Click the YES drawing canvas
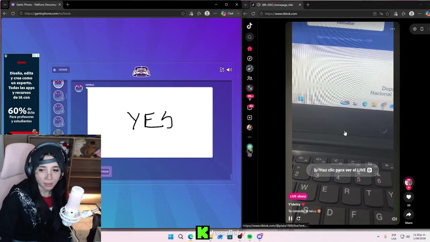Image resolution: width=430 pixels, height=242 pixels. tap(150, 122)
